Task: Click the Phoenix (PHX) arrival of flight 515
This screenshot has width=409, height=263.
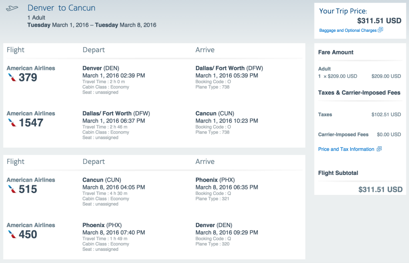Action: coord(215,180)
